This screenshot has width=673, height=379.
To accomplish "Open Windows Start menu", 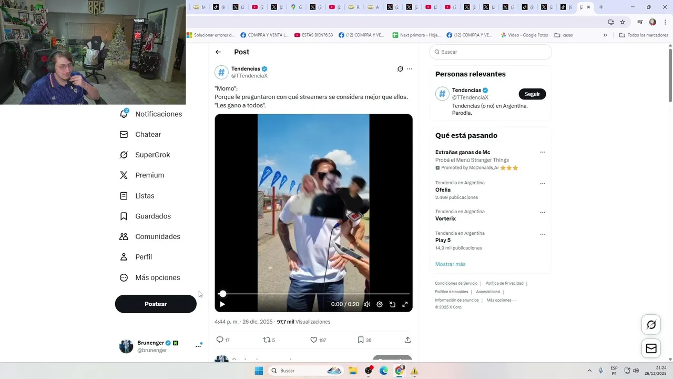I will coord(259,371).
